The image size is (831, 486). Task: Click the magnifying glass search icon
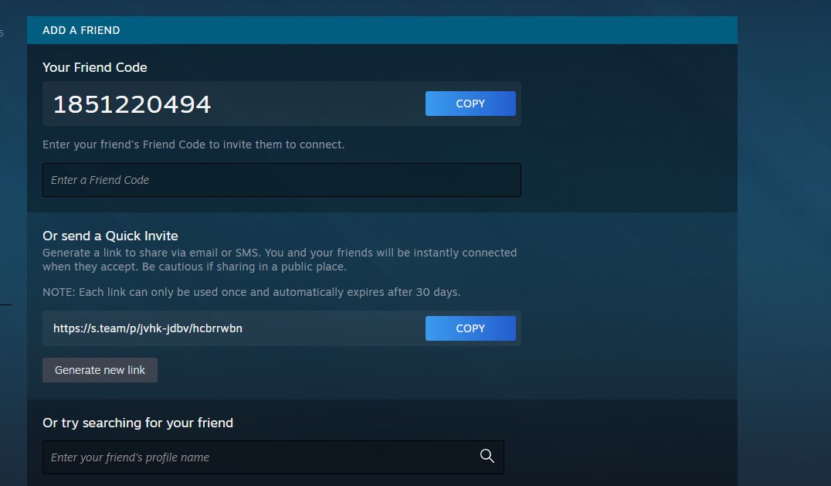pos(487,456)
